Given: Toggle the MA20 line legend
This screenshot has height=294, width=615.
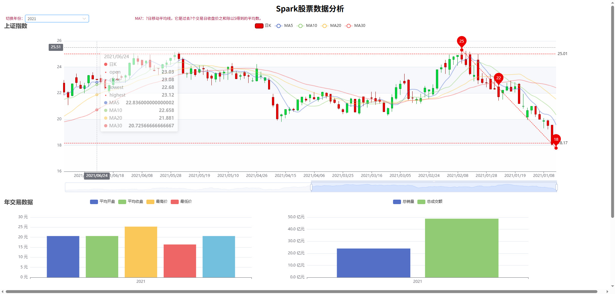Looking at the screenshot, I should pyautogui.click(x=331, y=26).
